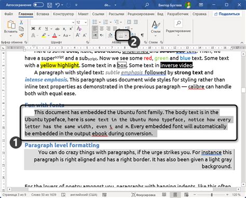Undo the last action
246x198 pixels.
[58, 5]
